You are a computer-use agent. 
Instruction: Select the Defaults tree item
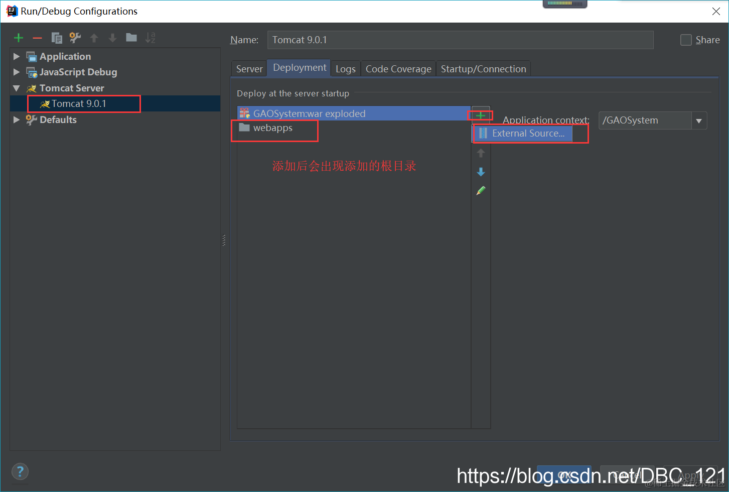point(58,119)
